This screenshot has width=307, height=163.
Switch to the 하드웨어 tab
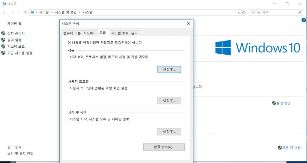pos(90,33)
